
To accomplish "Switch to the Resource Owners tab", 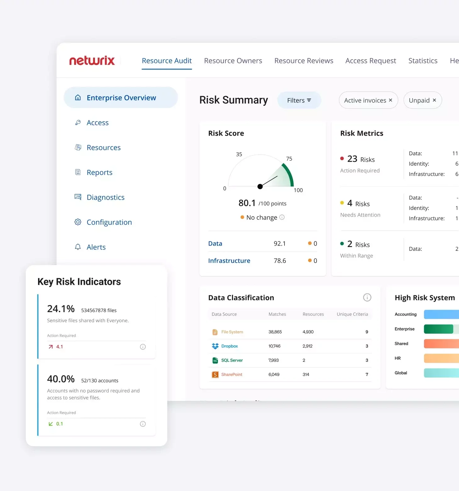I will [x=233, y=61].
